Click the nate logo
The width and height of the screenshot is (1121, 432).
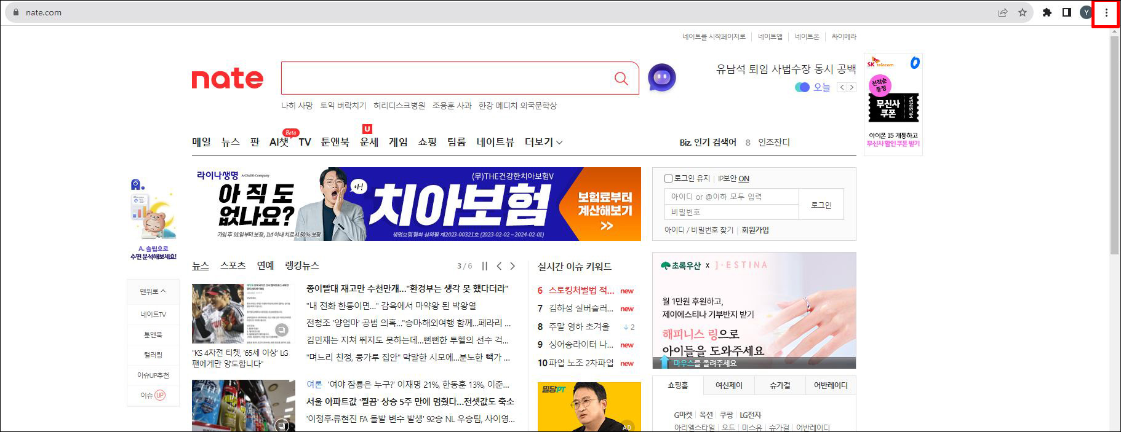click(x=228, y=79)
